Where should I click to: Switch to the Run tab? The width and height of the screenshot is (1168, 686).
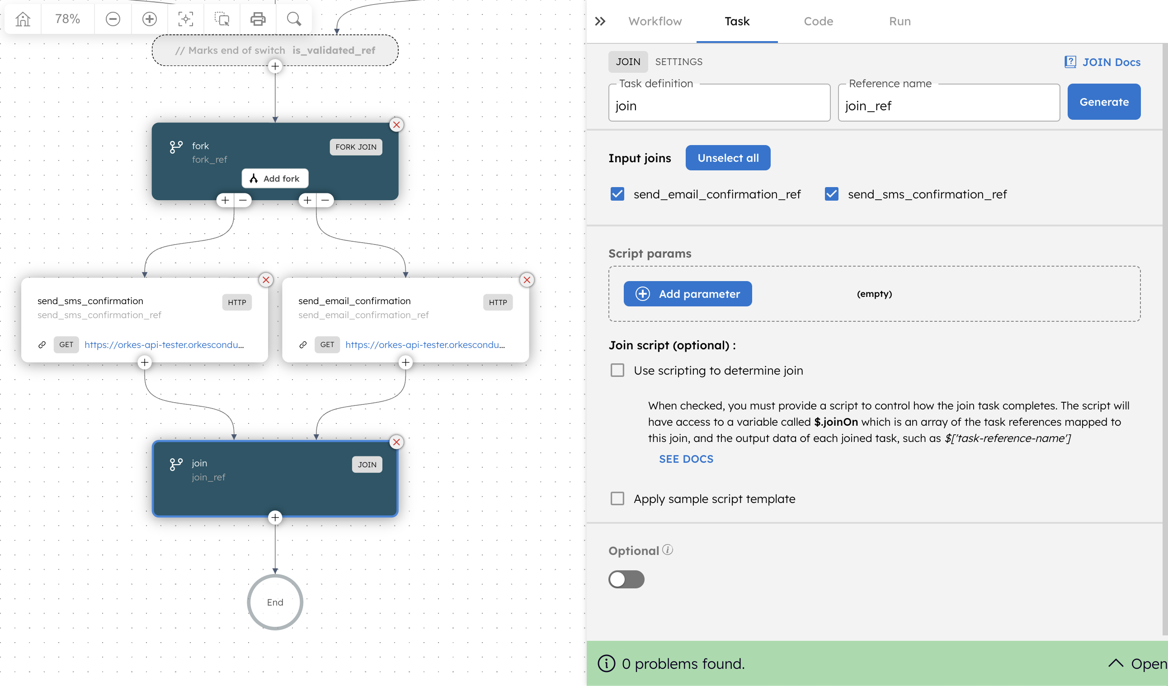[x=900, y=21]
